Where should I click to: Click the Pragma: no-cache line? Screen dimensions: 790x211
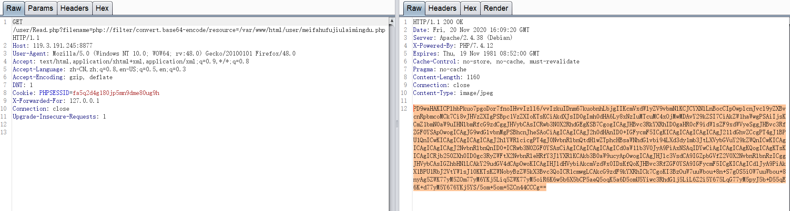coord(439,69)
